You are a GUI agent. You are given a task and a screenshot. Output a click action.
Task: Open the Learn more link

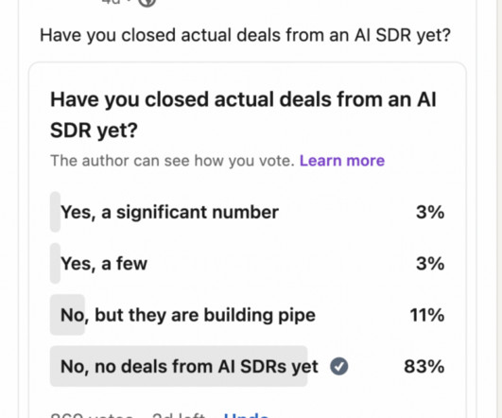(342, 161)
